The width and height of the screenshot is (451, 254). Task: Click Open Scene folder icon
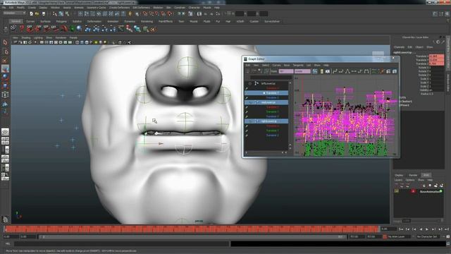click(37, 13)
